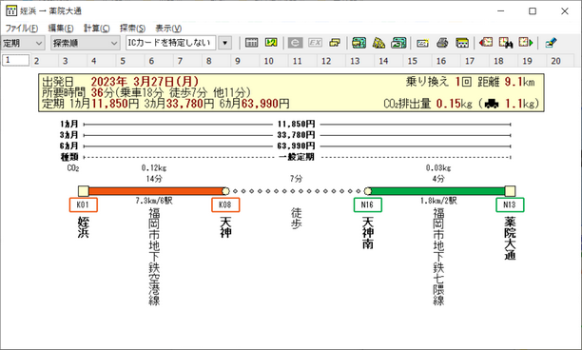Viewport: 582px width, 350px height.
Task: Click the clock icon with red left arrow
Action: 486,43
